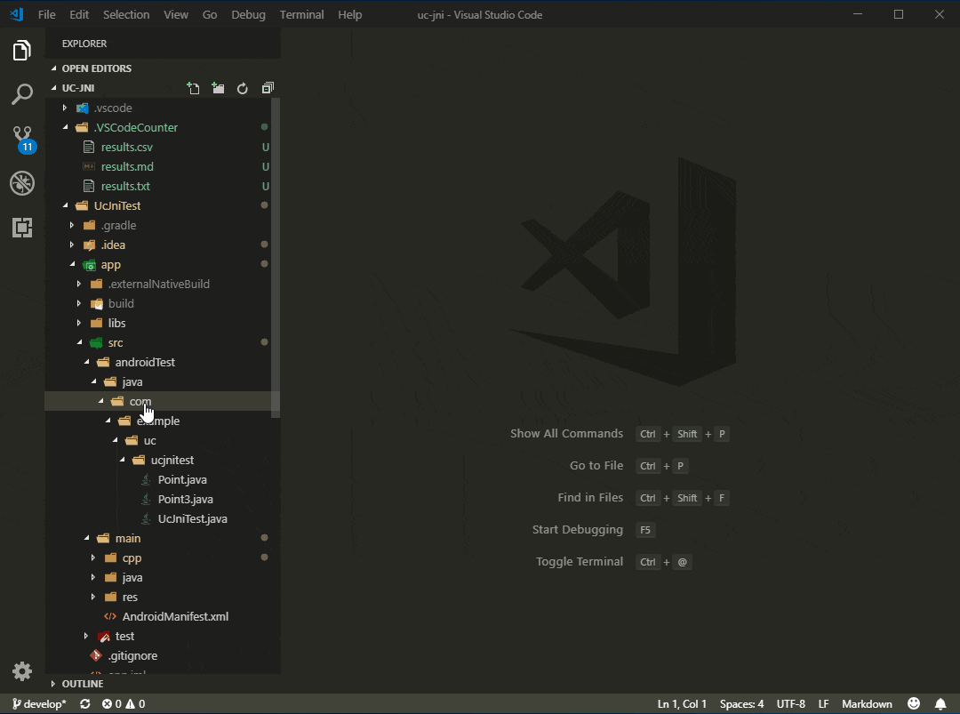This screenshot has height=714, width=960.
Task: Open the Debug menu
Action: (x=248, y=15)
